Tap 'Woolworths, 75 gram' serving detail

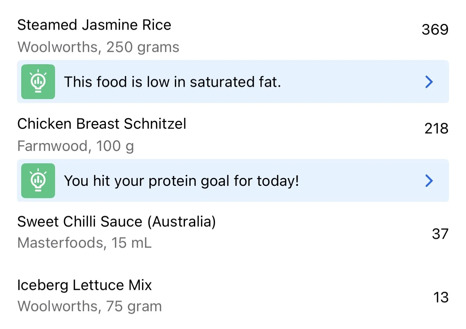[89, 306]
